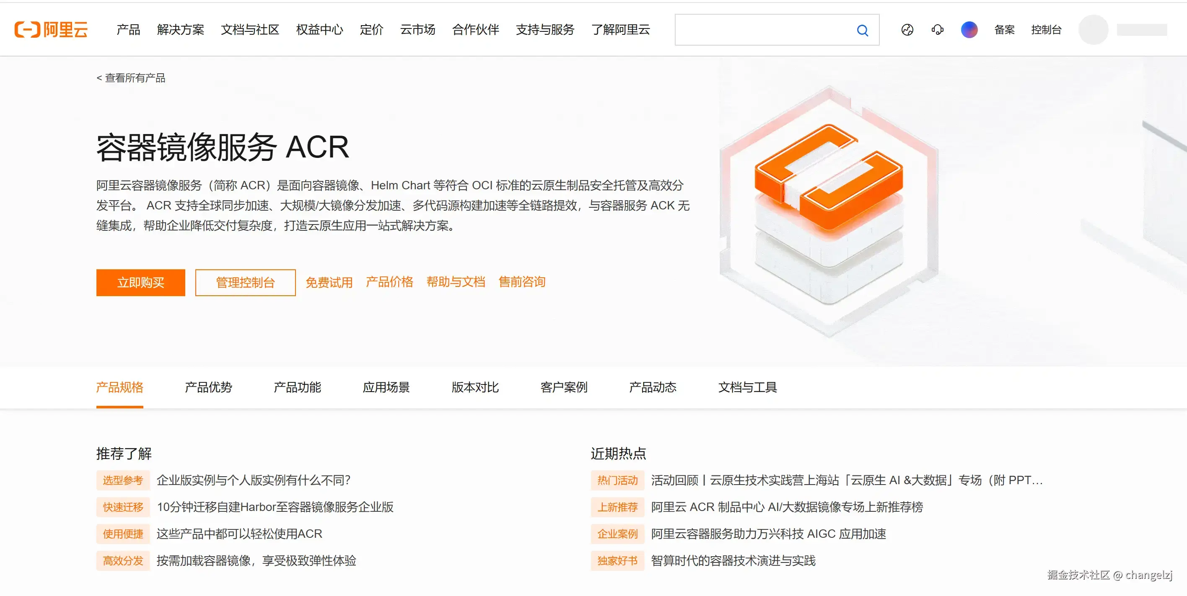Expand the 支持与服务 navigation menu
This screenshot has height=596, width=1187.
[x=544, y=30]
